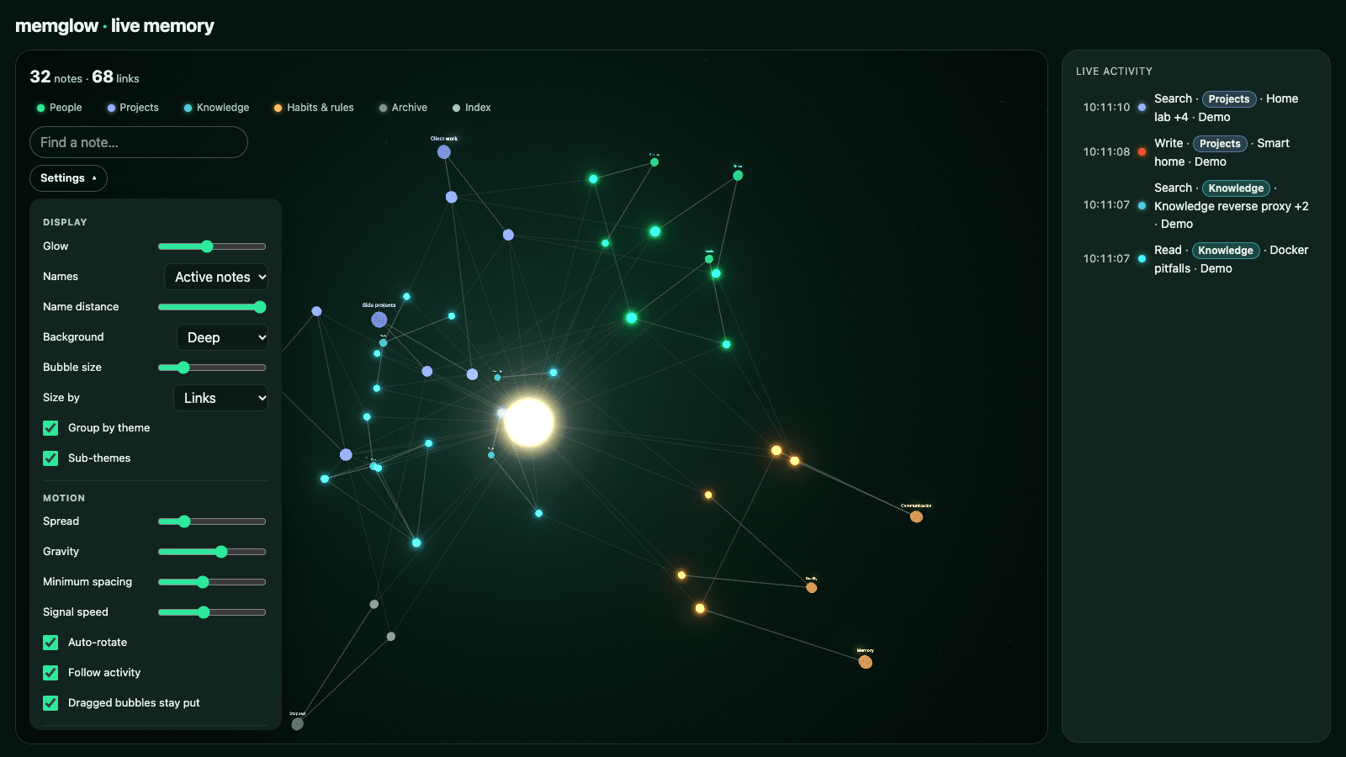1346x757 pixels.
Task: Click the Spread slider
Action: click(212, 521)
